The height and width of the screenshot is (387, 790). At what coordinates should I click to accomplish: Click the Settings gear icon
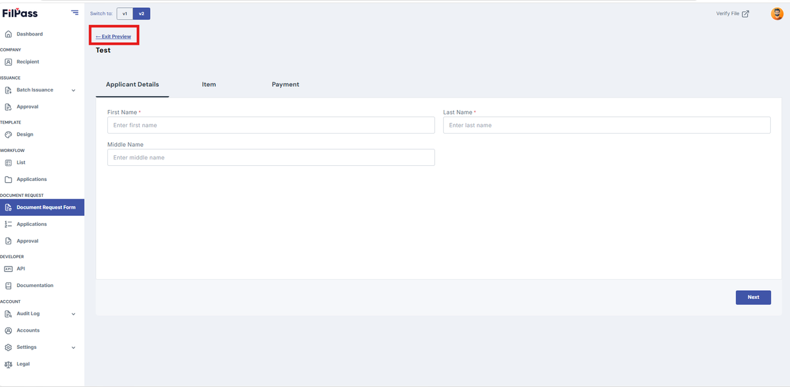tap(9, 348)
